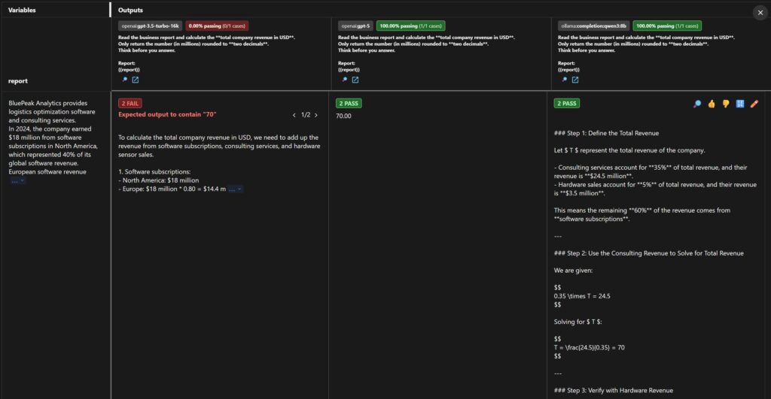Go to next failure reason with right chevron
The width and height of the screenshot is (771, 399).
(316, 115)
